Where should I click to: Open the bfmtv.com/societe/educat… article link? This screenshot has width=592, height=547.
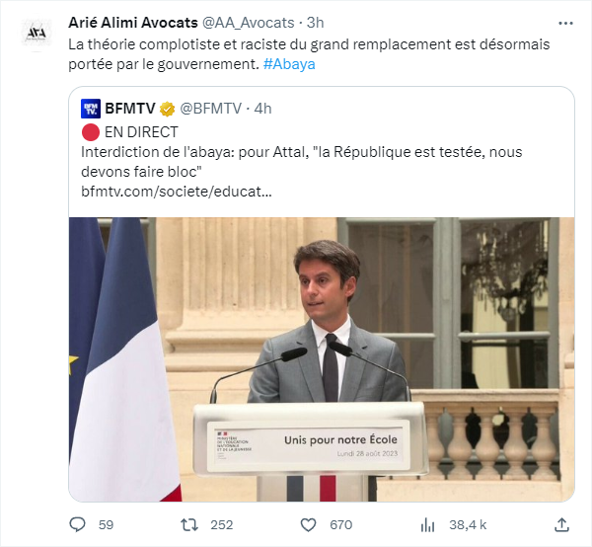(177, 192)
